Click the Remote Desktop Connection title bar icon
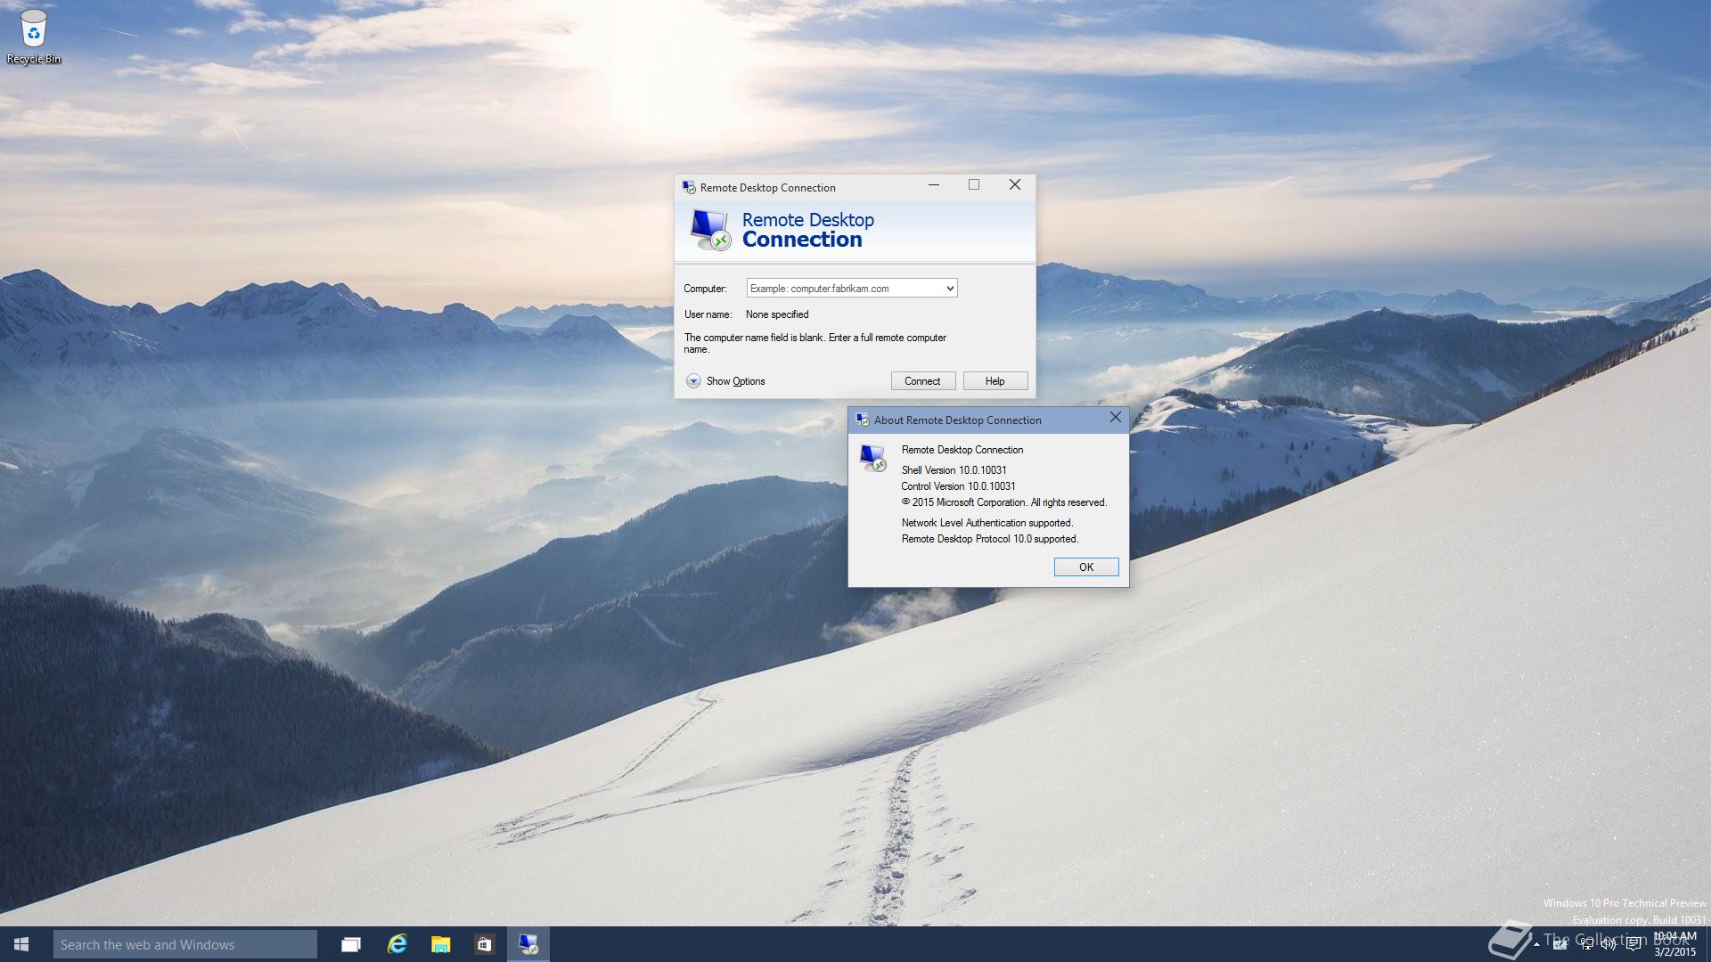 coord(689,187)
